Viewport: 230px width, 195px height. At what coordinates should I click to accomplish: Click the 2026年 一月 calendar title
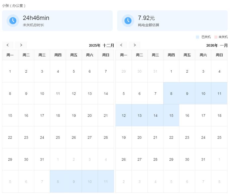pos(217,45)
